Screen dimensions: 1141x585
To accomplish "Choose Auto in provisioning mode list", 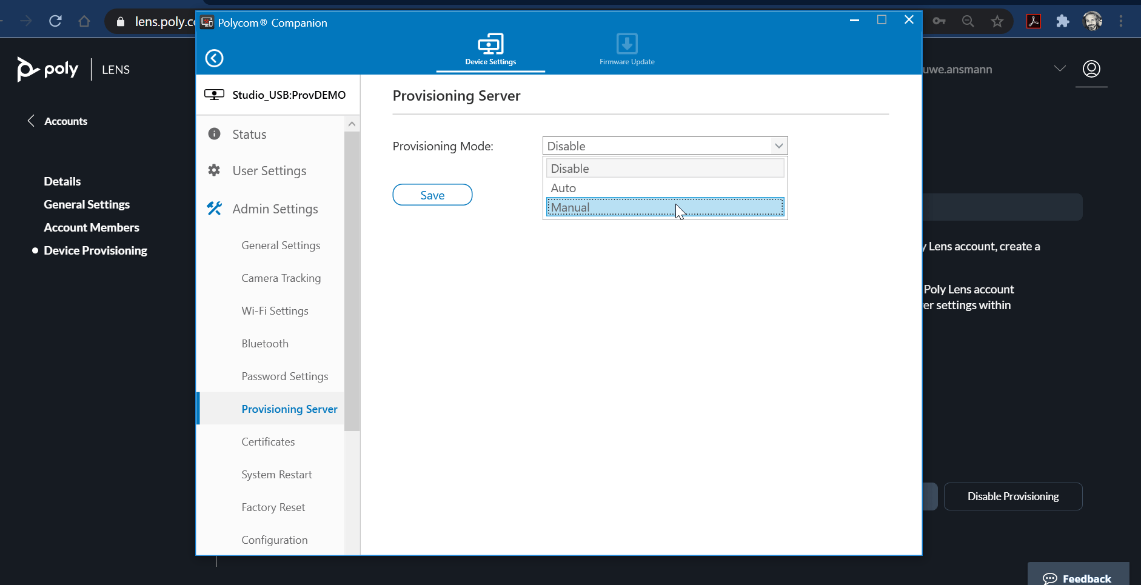I will (665, 188).
